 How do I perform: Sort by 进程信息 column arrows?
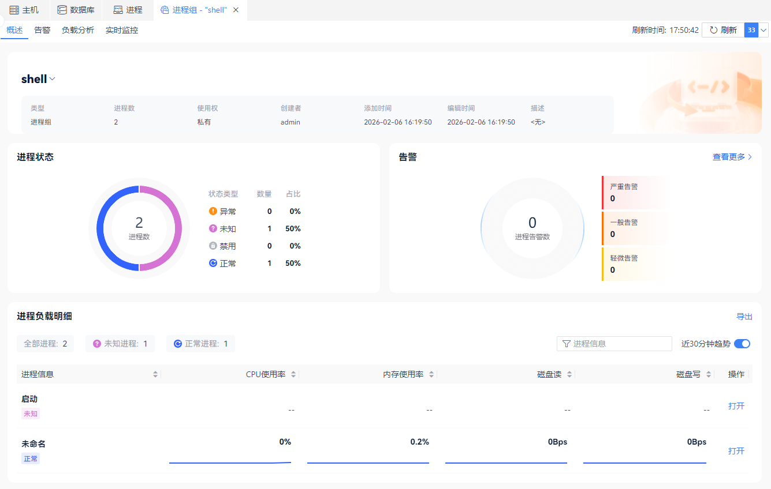155,374
